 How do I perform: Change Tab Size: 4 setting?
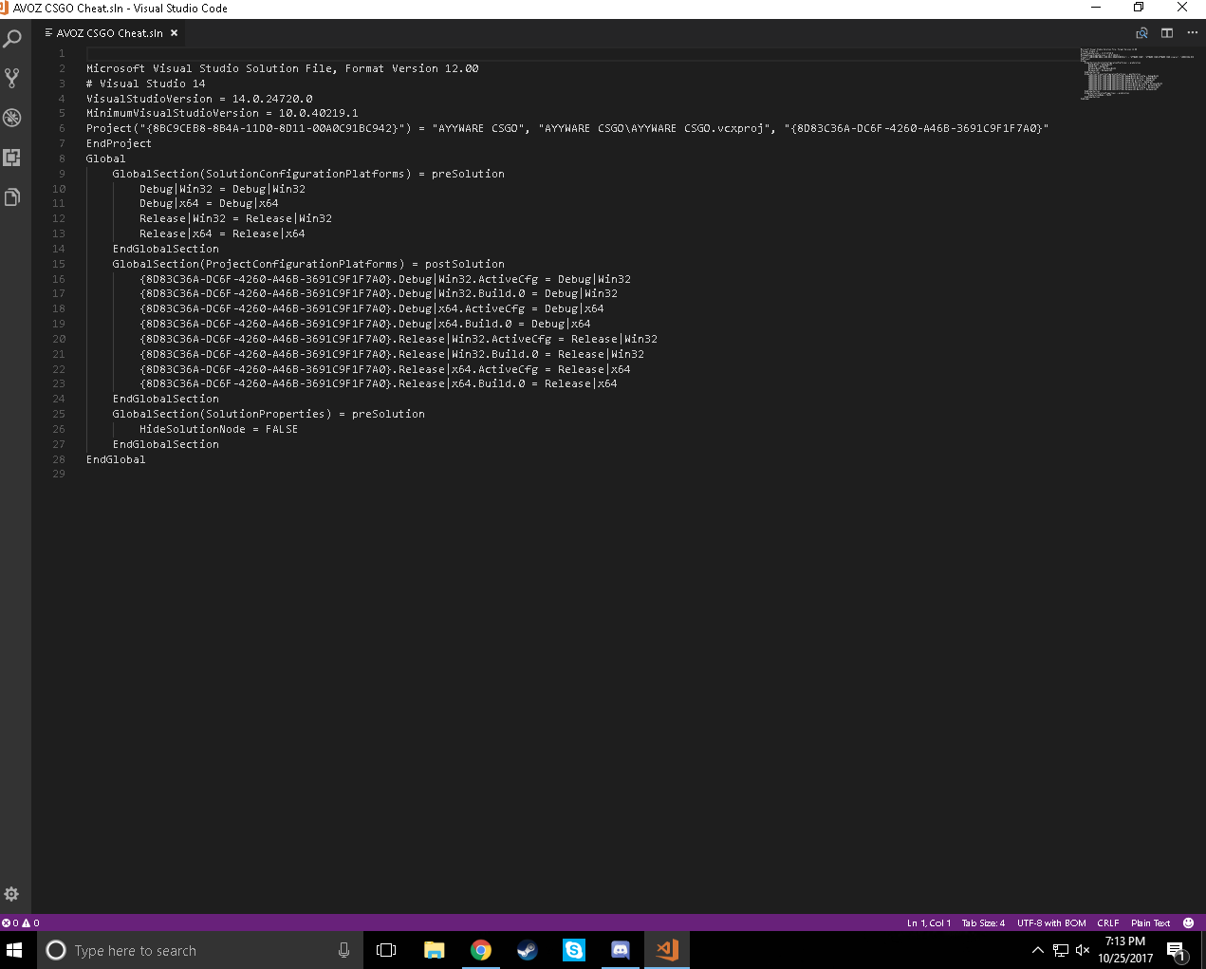coord(983,922)
